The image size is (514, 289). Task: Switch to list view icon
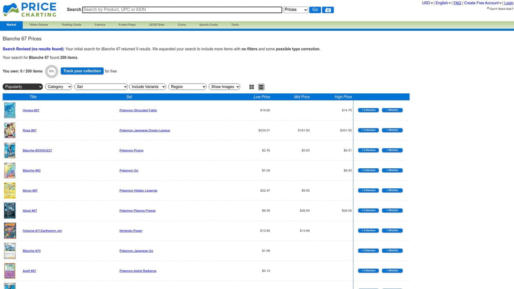tap(261, 87)
